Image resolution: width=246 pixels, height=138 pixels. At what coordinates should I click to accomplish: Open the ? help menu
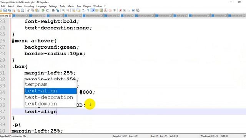(x=105, y=6)
